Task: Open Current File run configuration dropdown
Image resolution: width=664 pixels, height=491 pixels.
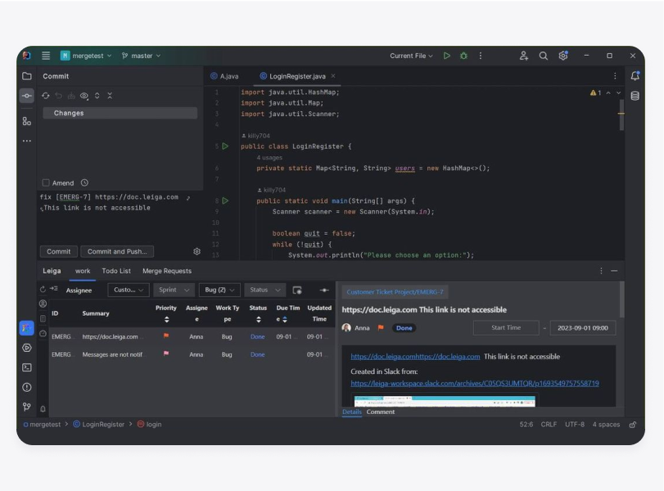Action: (411, 56)
